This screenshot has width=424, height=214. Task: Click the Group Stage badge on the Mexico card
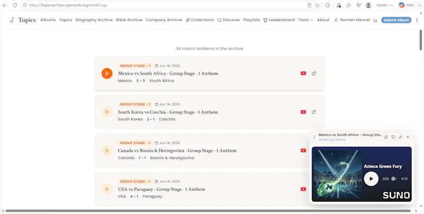pyautogui.click(x=135, y=66)
